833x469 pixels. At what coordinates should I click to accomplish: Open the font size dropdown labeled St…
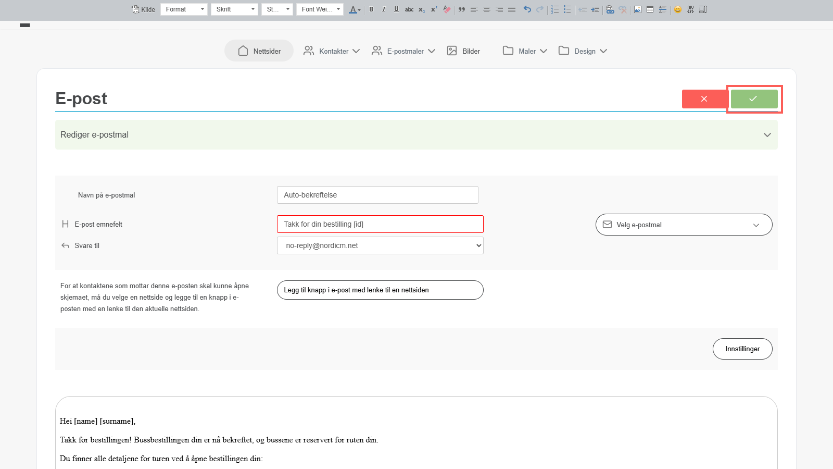pyautogui.click(x=277, y=9)
